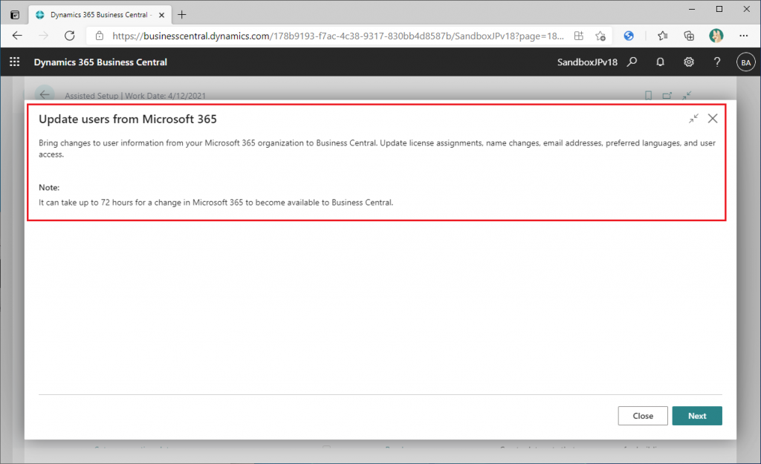
Task: Close the Update users dialog with X
Action: tap(713, 118)
